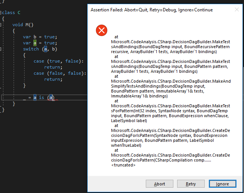Screen dimensions: 244x193
Task: Close the Assertion Failed dialog
Action: coord(237,10)
